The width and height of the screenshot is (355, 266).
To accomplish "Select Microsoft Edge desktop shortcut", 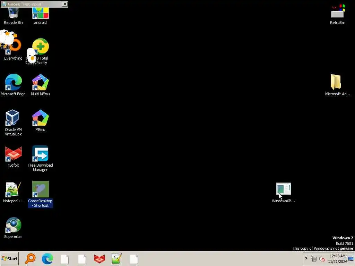I will pos(13,85).
